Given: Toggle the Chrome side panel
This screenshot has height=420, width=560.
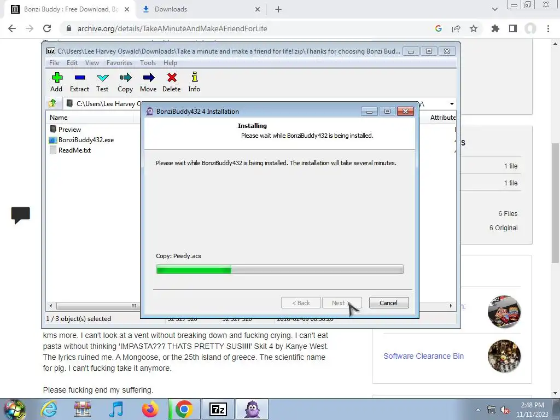Looking at the screenshot, I should tap(513, 28).
